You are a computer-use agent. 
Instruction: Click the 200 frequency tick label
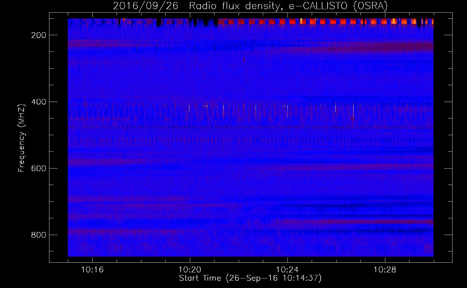(39, 35)
